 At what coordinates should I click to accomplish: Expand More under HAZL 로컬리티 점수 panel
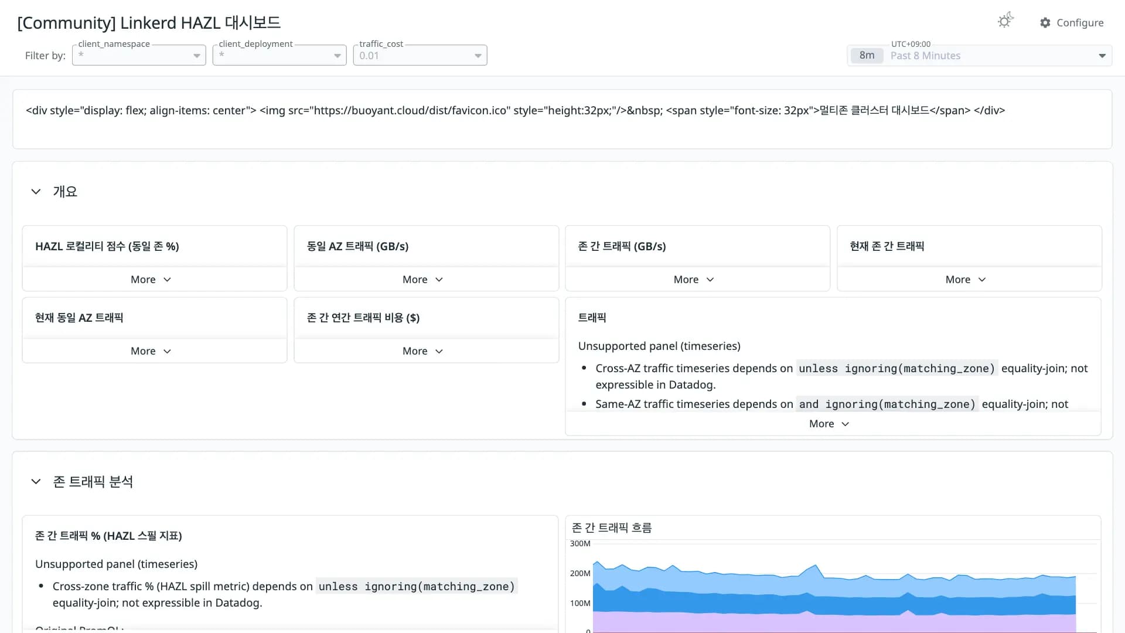[x=151, y=280]
